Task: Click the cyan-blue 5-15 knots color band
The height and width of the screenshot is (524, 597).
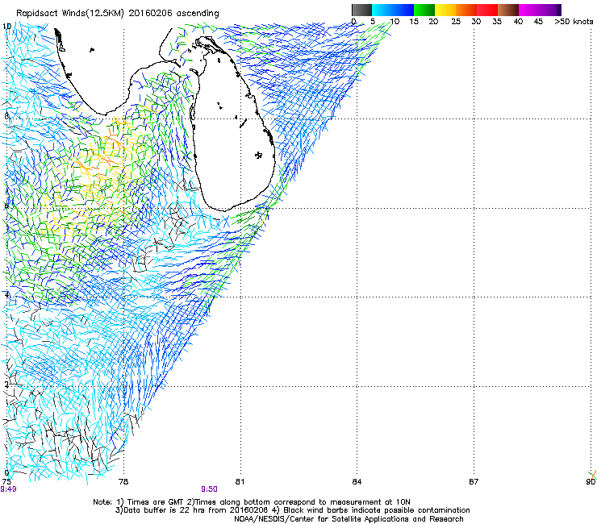Action: pos(393,10)
